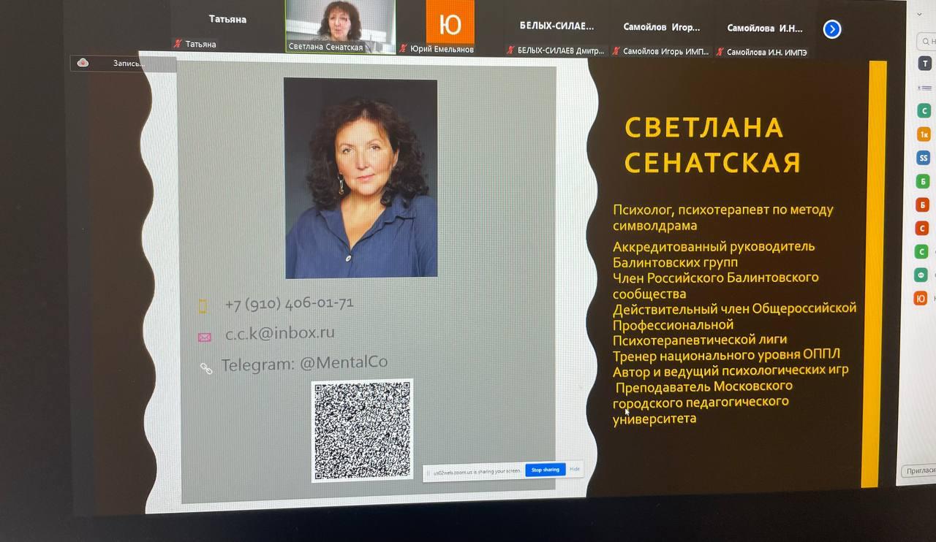The image size is (936, 542).
Task: Open Светлана Сенатская's video thumbnail
Action: tap(339, 26)
